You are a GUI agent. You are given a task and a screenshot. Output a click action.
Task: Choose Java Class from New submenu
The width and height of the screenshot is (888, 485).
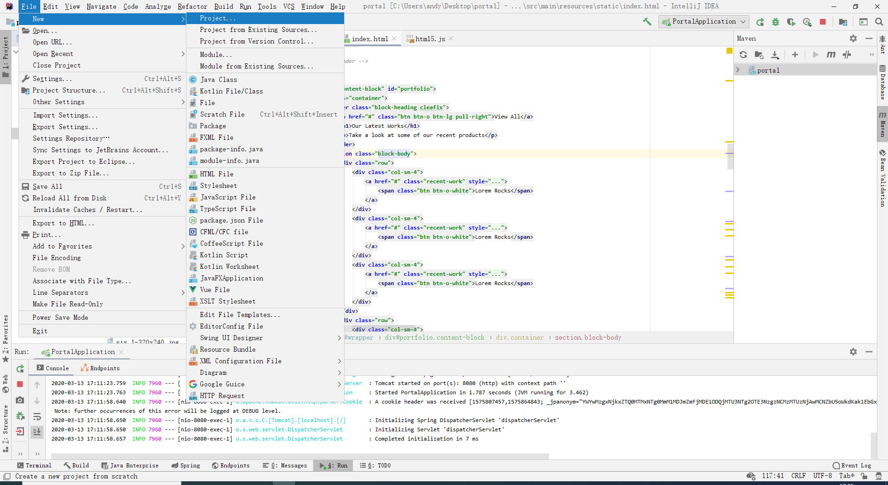[x=265, y=80]
